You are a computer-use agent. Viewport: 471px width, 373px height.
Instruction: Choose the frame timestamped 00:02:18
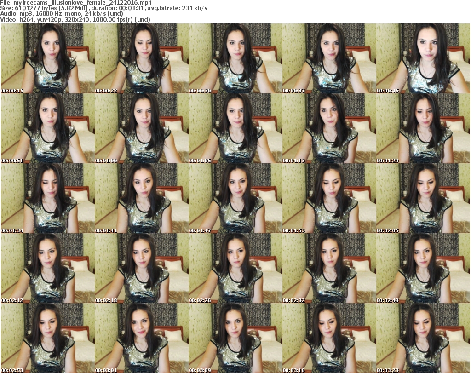142,268
